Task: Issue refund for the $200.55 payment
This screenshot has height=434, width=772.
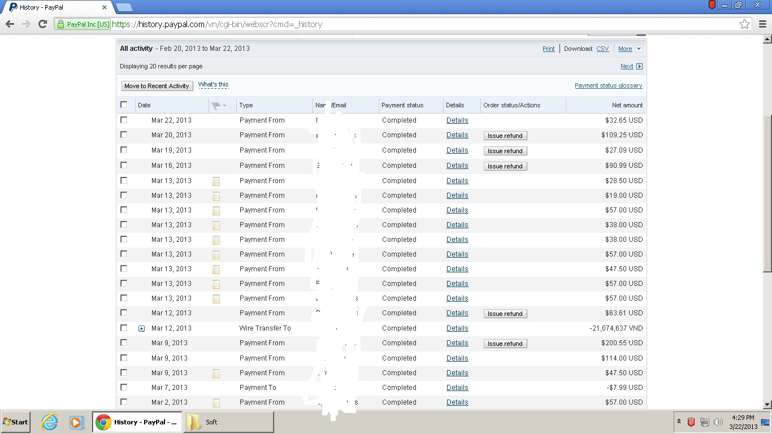Action: pos(505,344)
